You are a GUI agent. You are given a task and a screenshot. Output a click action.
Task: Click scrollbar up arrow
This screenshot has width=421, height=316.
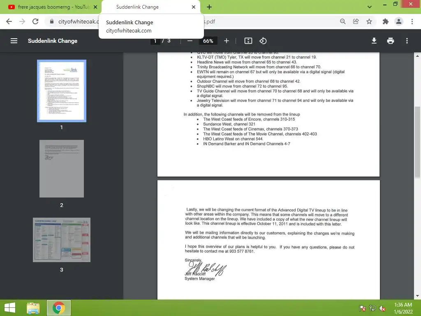coord(417,56)
